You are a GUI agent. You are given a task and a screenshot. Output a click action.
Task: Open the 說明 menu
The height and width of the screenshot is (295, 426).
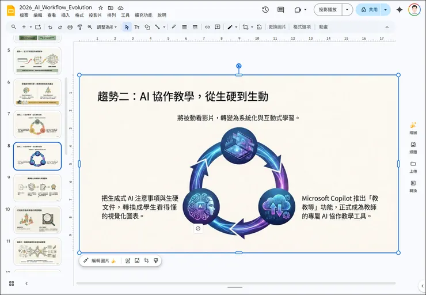(x=162, y=15)
